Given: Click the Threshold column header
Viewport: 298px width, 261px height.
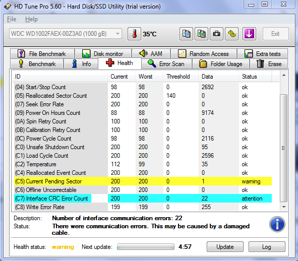Looking at the screenshot, I should 181,77.
